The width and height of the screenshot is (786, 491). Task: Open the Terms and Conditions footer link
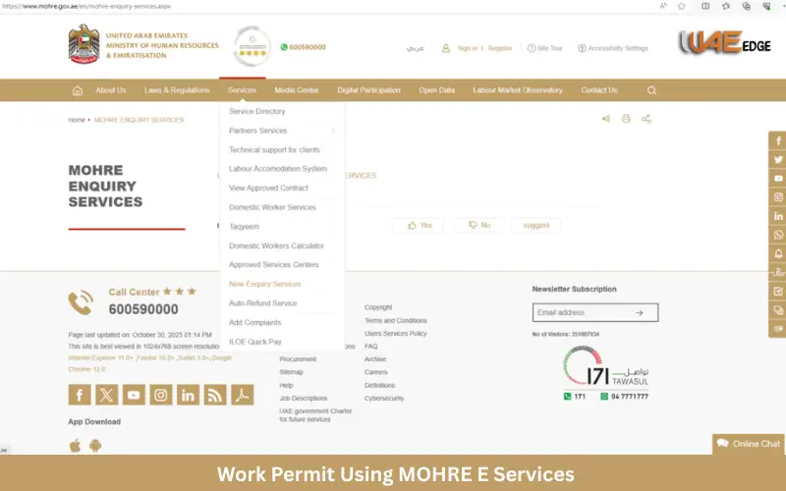pos(396,321)
